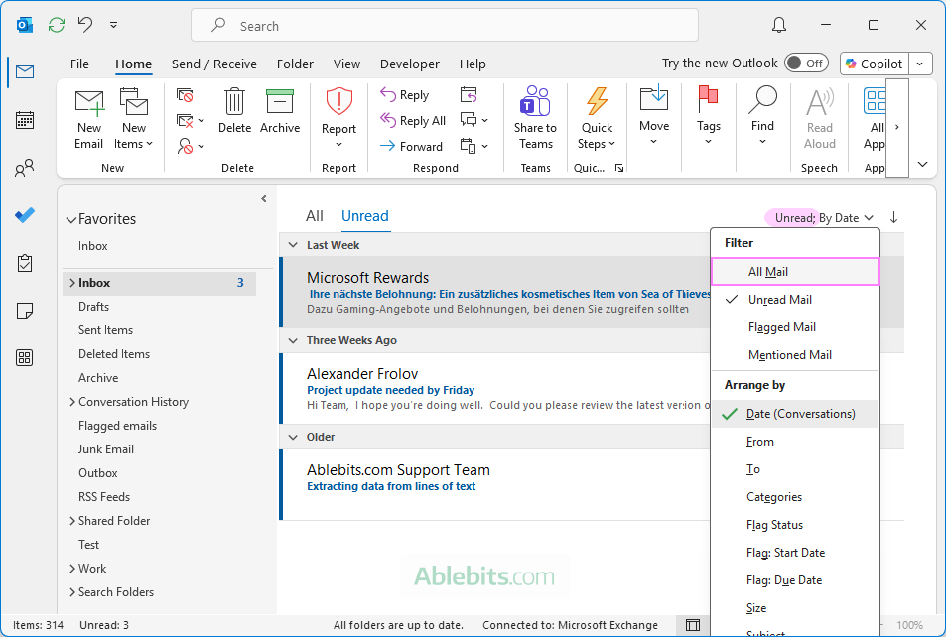The image size is (946, 637).
Task: Click Reply All
Action: click(x=413, y=121)
